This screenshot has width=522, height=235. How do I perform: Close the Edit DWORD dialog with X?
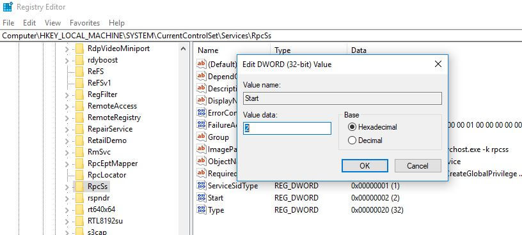pos(438,64)
